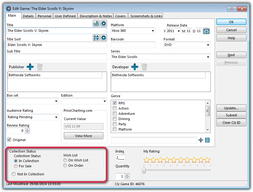Click the Submit button

(231, 115)
